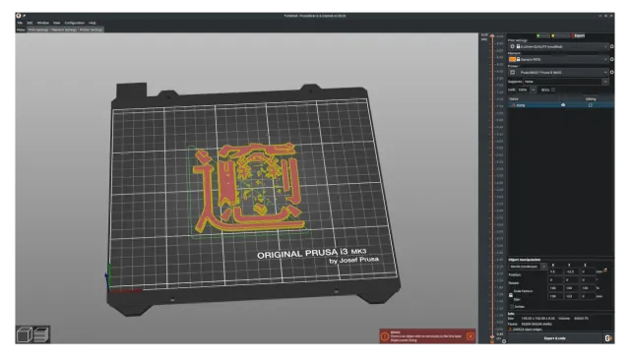Open print settings edit cog icon

pos(612,46)
